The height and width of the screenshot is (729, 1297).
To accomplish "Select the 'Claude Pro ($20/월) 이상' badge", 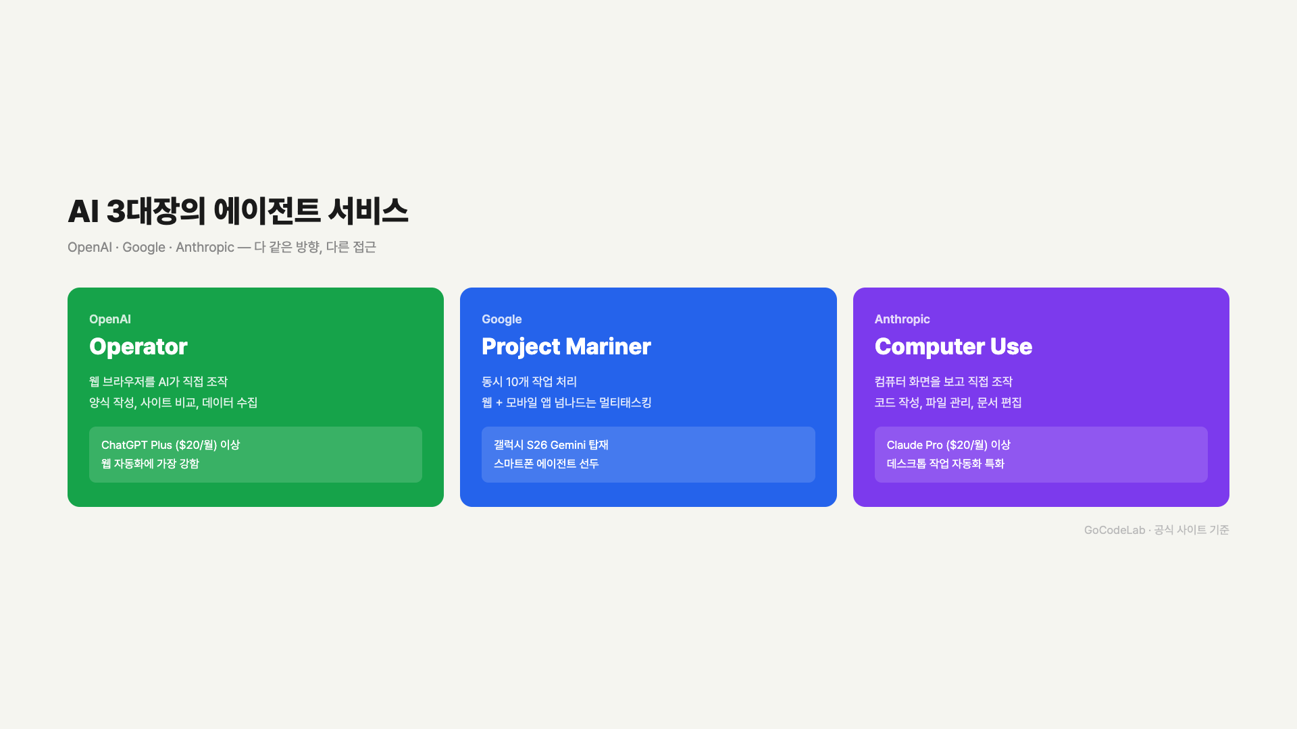I will 948,445.
